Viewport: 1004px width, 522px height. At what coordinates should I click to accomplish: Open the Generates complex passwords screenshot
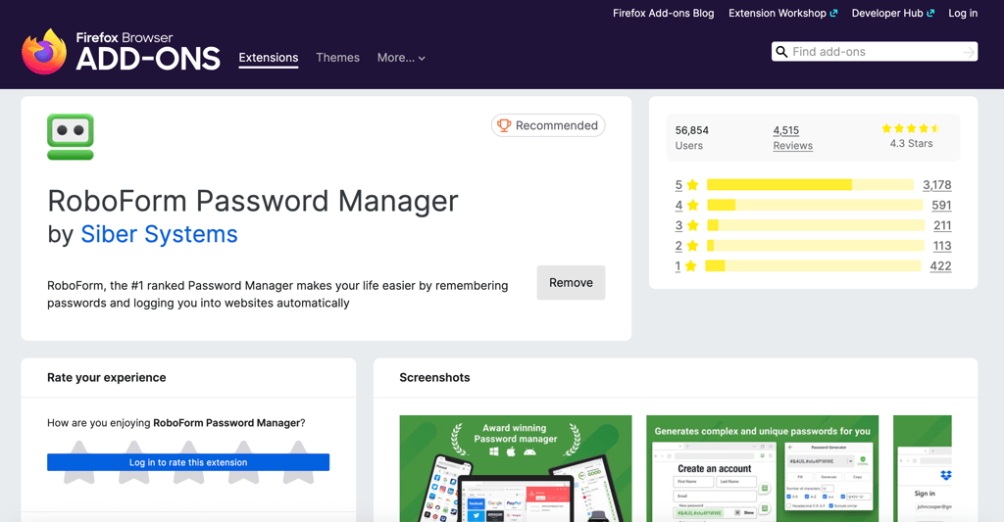pos(763,468)
